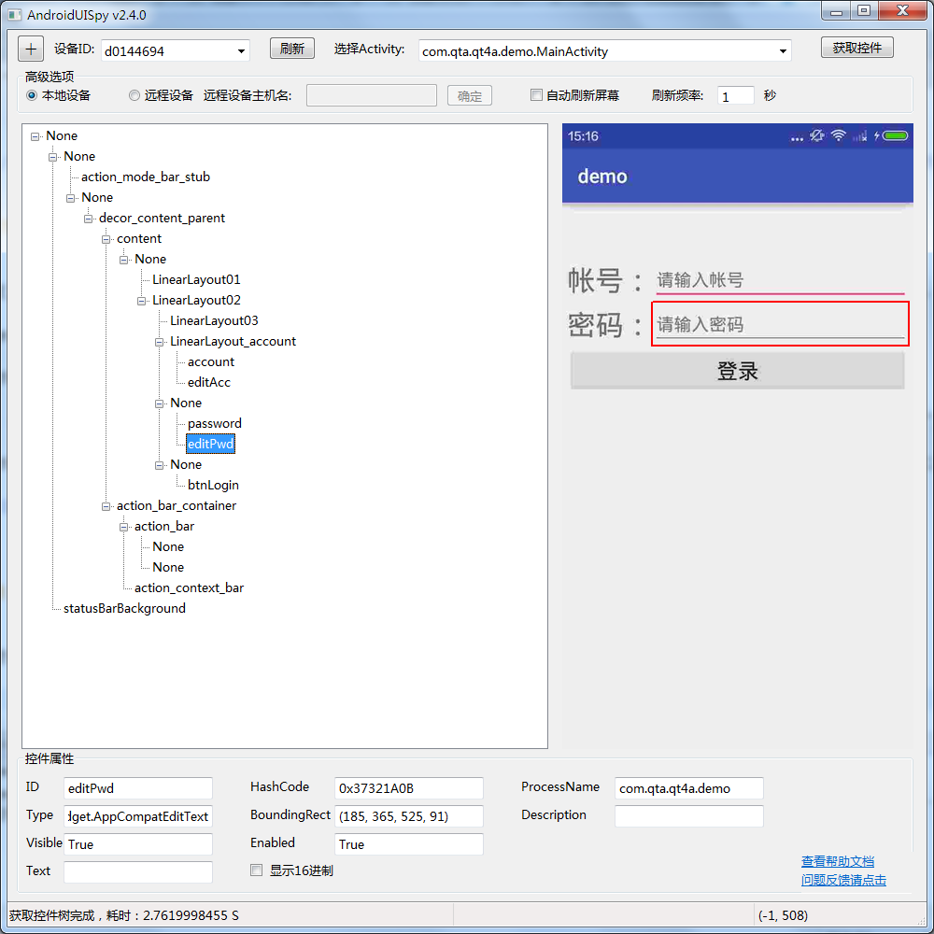This screenshot has height=934, width=934.
Task: Click the 获取控件树完成 status message
Action: [124, 915]
